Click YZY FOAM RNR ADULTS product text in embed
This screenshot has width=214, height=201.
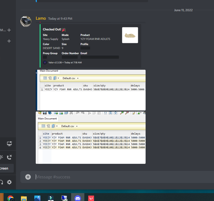coord(95,39)
